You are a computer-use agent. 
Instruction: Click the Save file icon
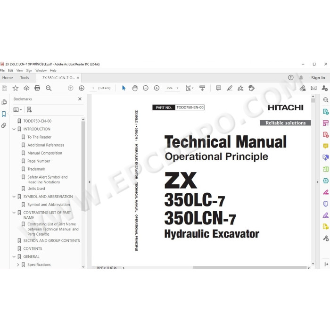[4, 88]
